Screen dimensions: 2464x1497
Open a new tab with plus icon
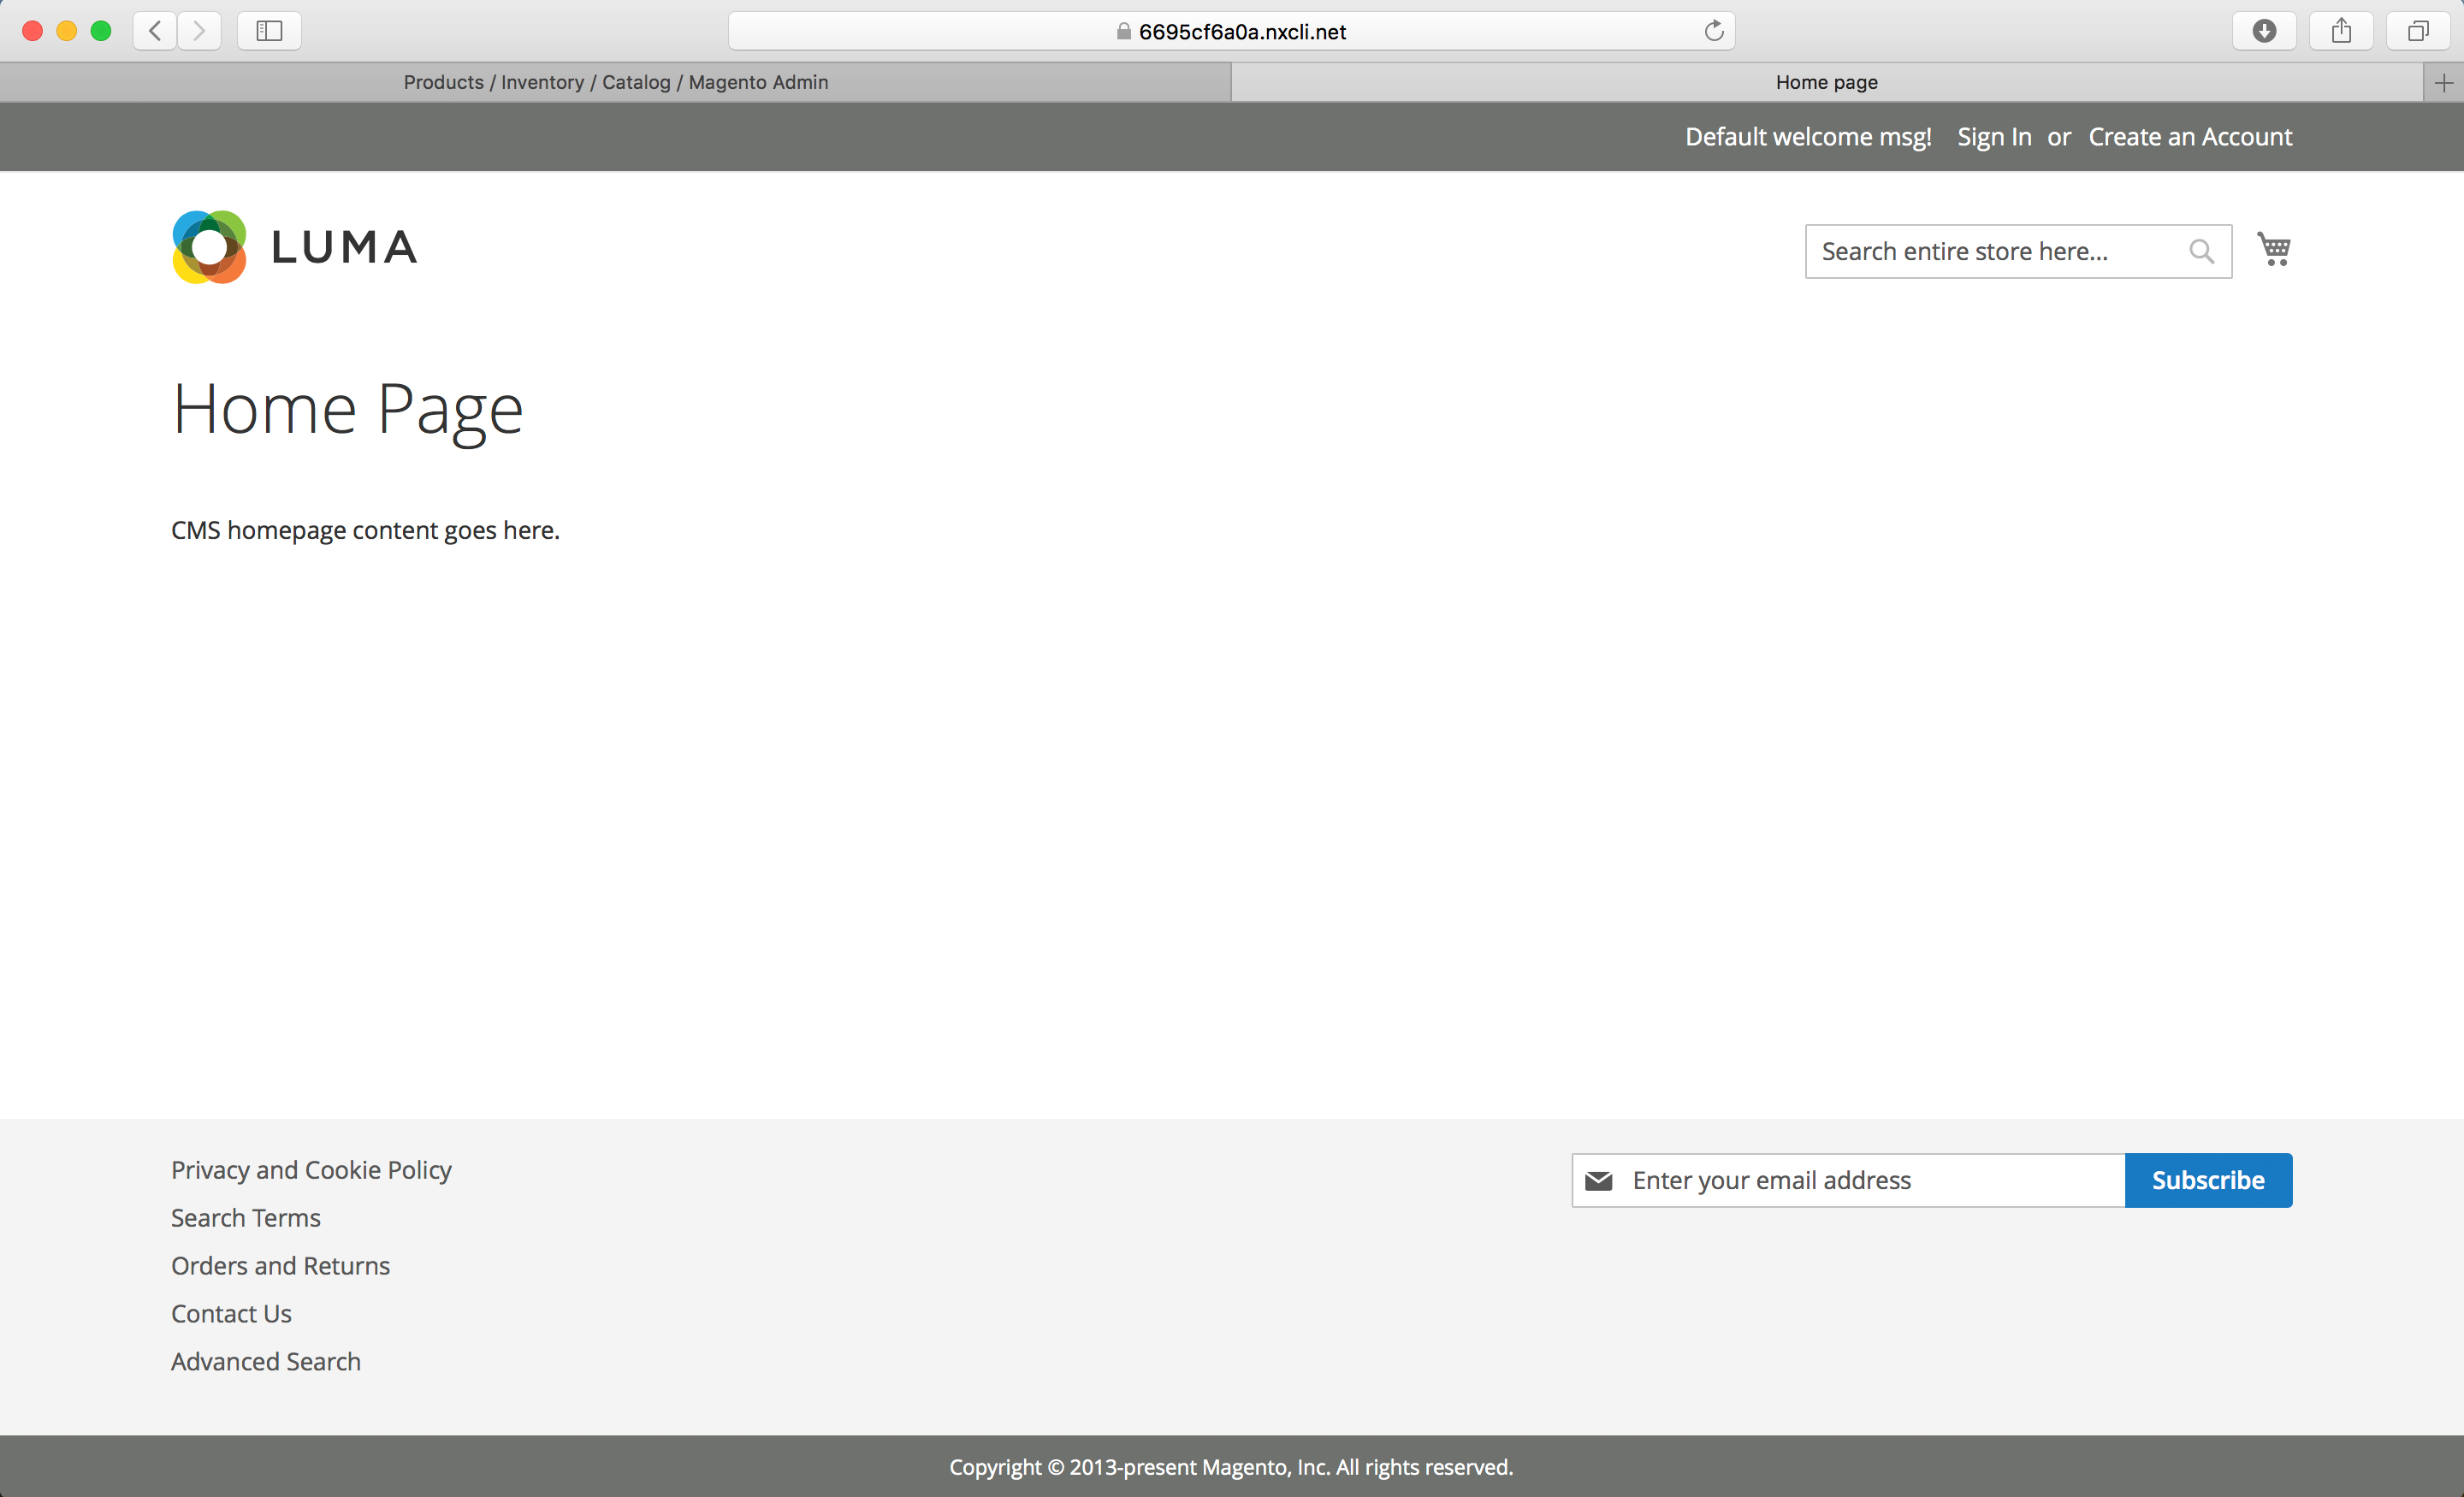click(2444, 83)
